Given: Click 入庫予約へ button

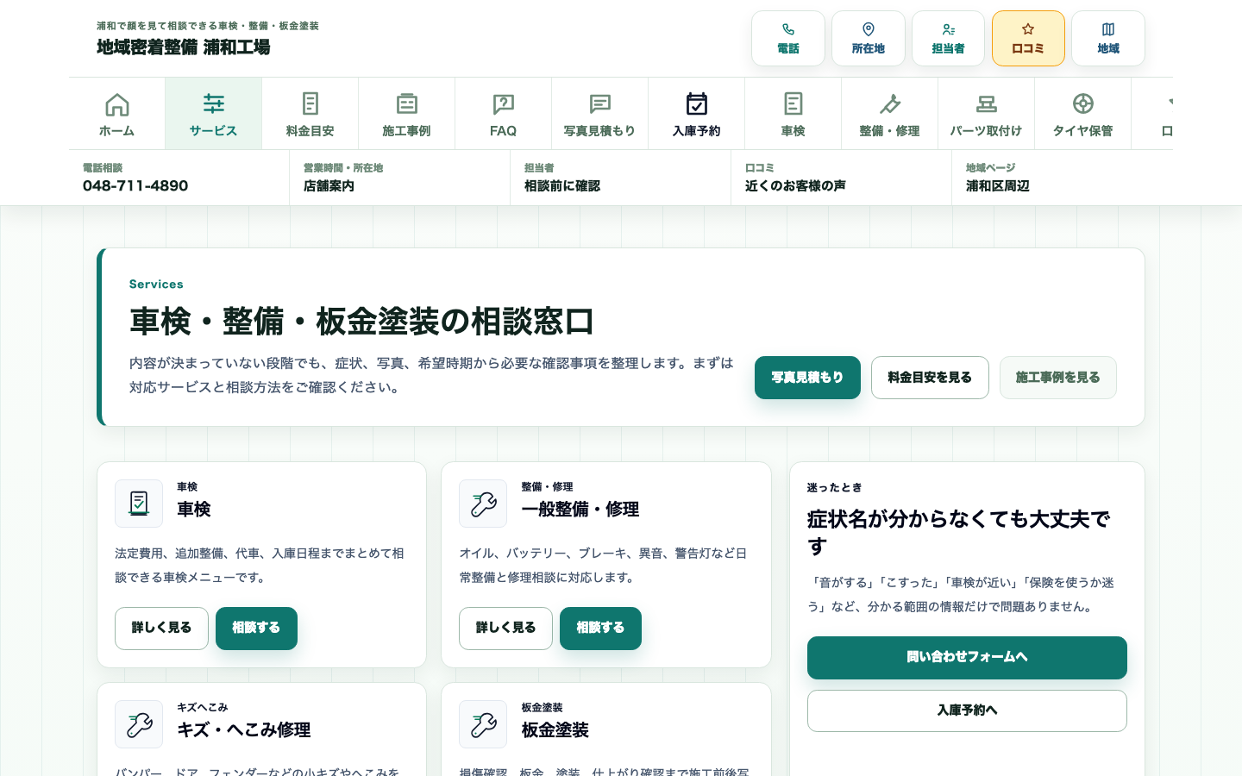Looking at the screenshot, I should [x=967, y=711].
